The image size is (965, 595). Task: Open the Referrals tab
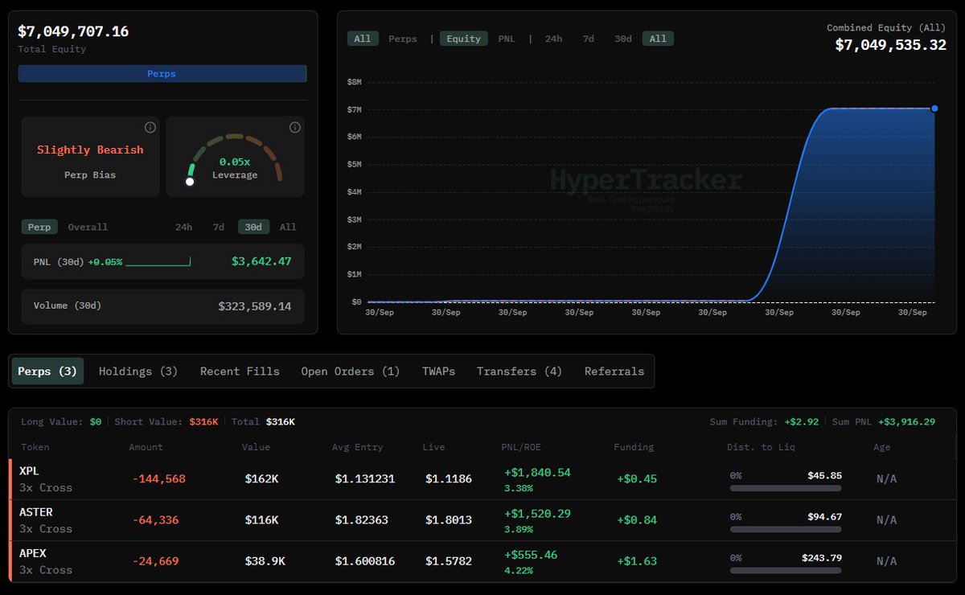(x=614, y=371)
